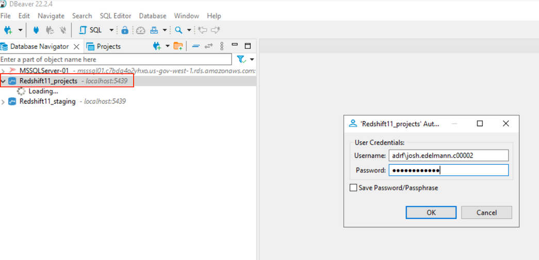539x260 pixels.
Task: Click the Connect plug icon in toolbar
Action: pyautogui.click(x=36, y=30)
